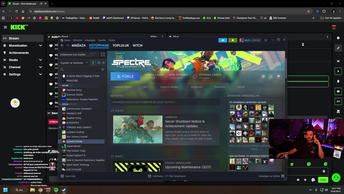344x194 pixels.
Task: Send message with Chat button
Action: point(323,180)
